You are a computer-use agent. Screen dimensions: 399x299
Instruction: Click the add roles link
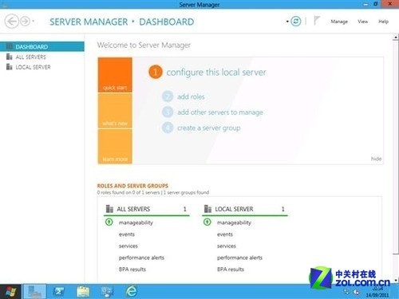[191, 96]
